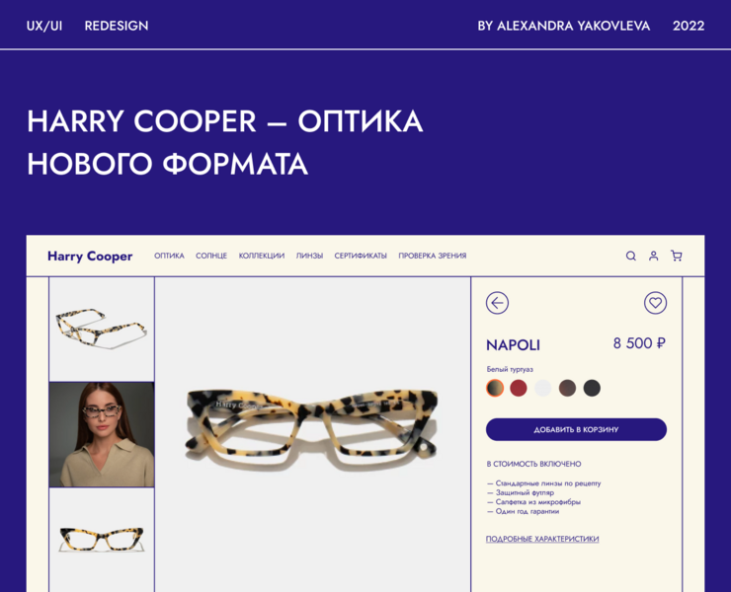Image resolution: width=731 pixels, height=592 pixels.
Task: Select the red frame color swatch
Action: point(519,388)
